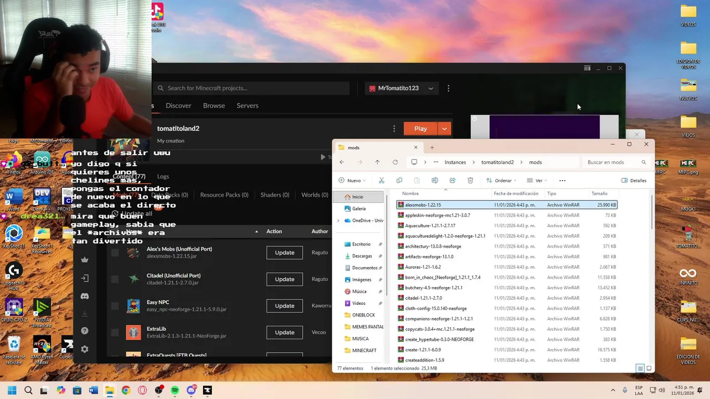Screen dimensions: 710x399
Task: Update the Citadel mod
Action: tap(285, 279)
